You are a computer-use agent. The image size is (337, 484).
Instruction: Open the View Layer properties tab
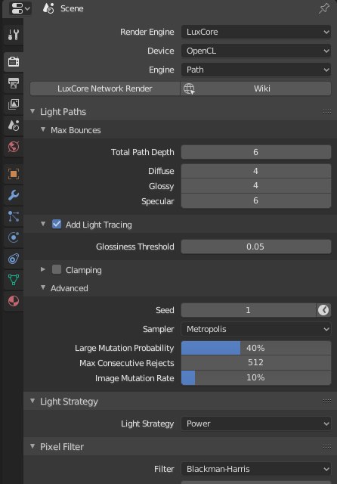point(14,104)
